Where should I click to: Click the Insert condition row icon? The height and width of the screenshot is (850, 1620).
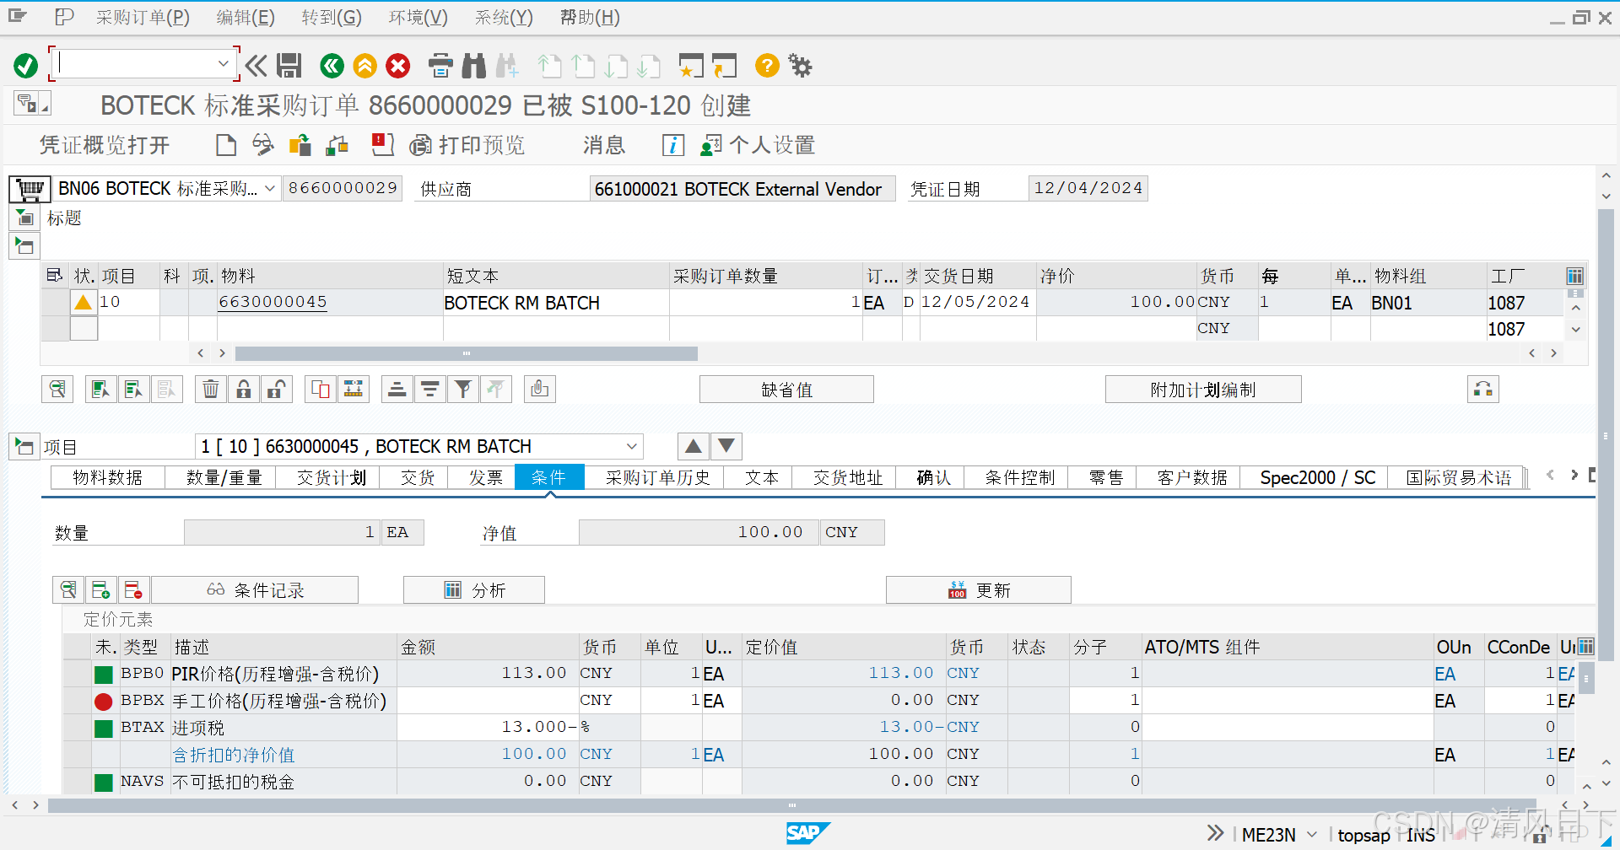click(x=101, y=590)
